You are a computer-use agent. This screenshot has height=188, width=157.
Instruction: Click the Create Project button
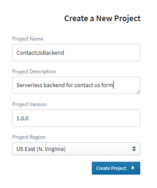(116, 168)
